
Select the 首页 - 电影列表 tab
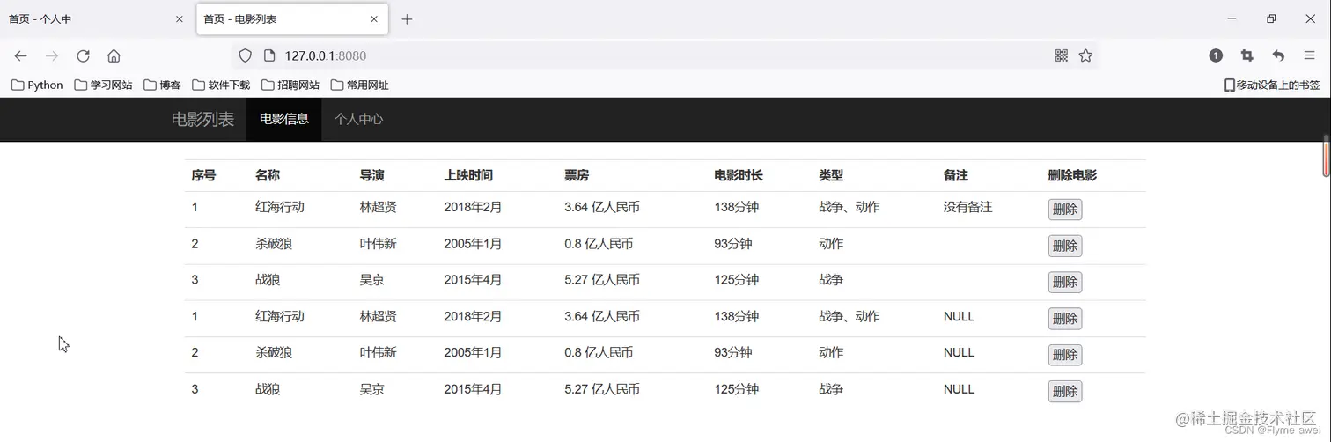click(x=292, y=18)
